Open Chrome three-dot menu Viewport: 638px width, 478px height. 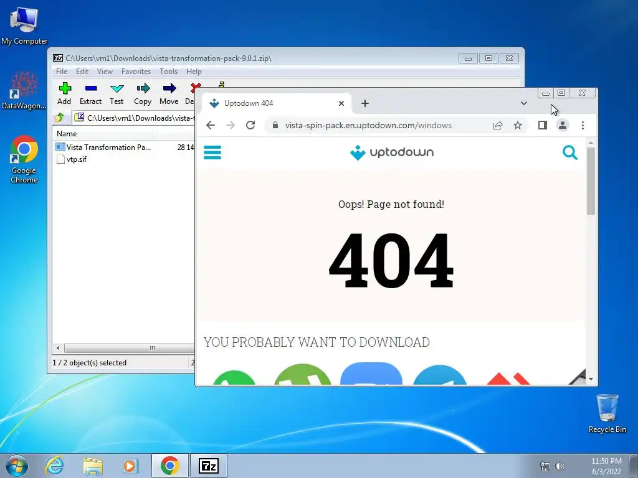click(x=583, y=125)
